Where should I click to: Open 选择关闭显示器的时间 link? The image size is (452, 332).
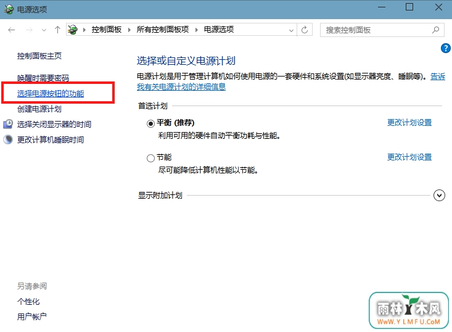[x=54, y=124]
